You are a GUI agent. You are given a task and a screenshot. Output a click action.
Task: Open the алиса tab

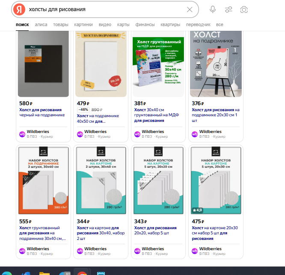pyautogui.click(x=41, y=25)
